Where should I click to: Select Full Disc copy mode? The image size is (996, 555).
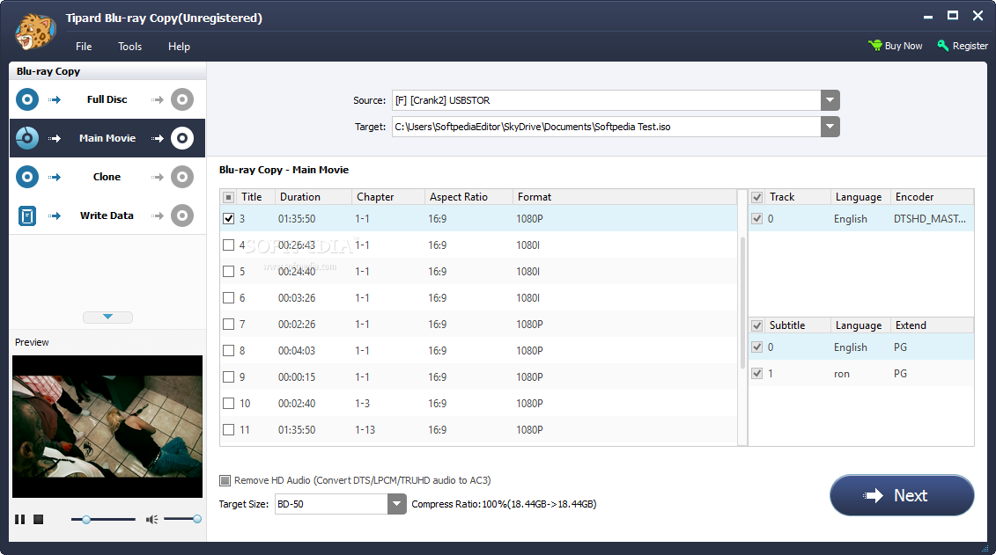(107, 99)
